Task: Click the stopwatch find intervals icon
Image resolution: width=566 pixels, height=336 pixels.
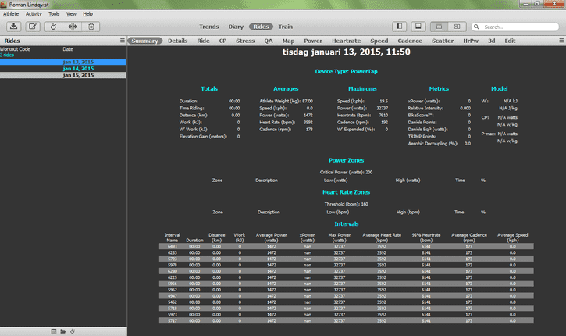Action: pyautogui.click(x=53, y=27)
